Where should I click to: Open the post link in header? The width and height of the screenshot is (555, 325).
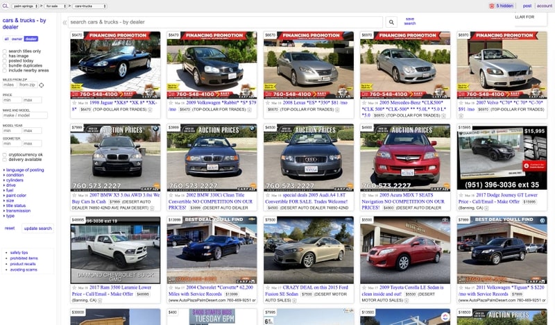pos(527,6)
